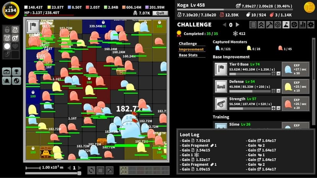
Task: Decrease map zoom level left arrow
Action: (69, 168)
